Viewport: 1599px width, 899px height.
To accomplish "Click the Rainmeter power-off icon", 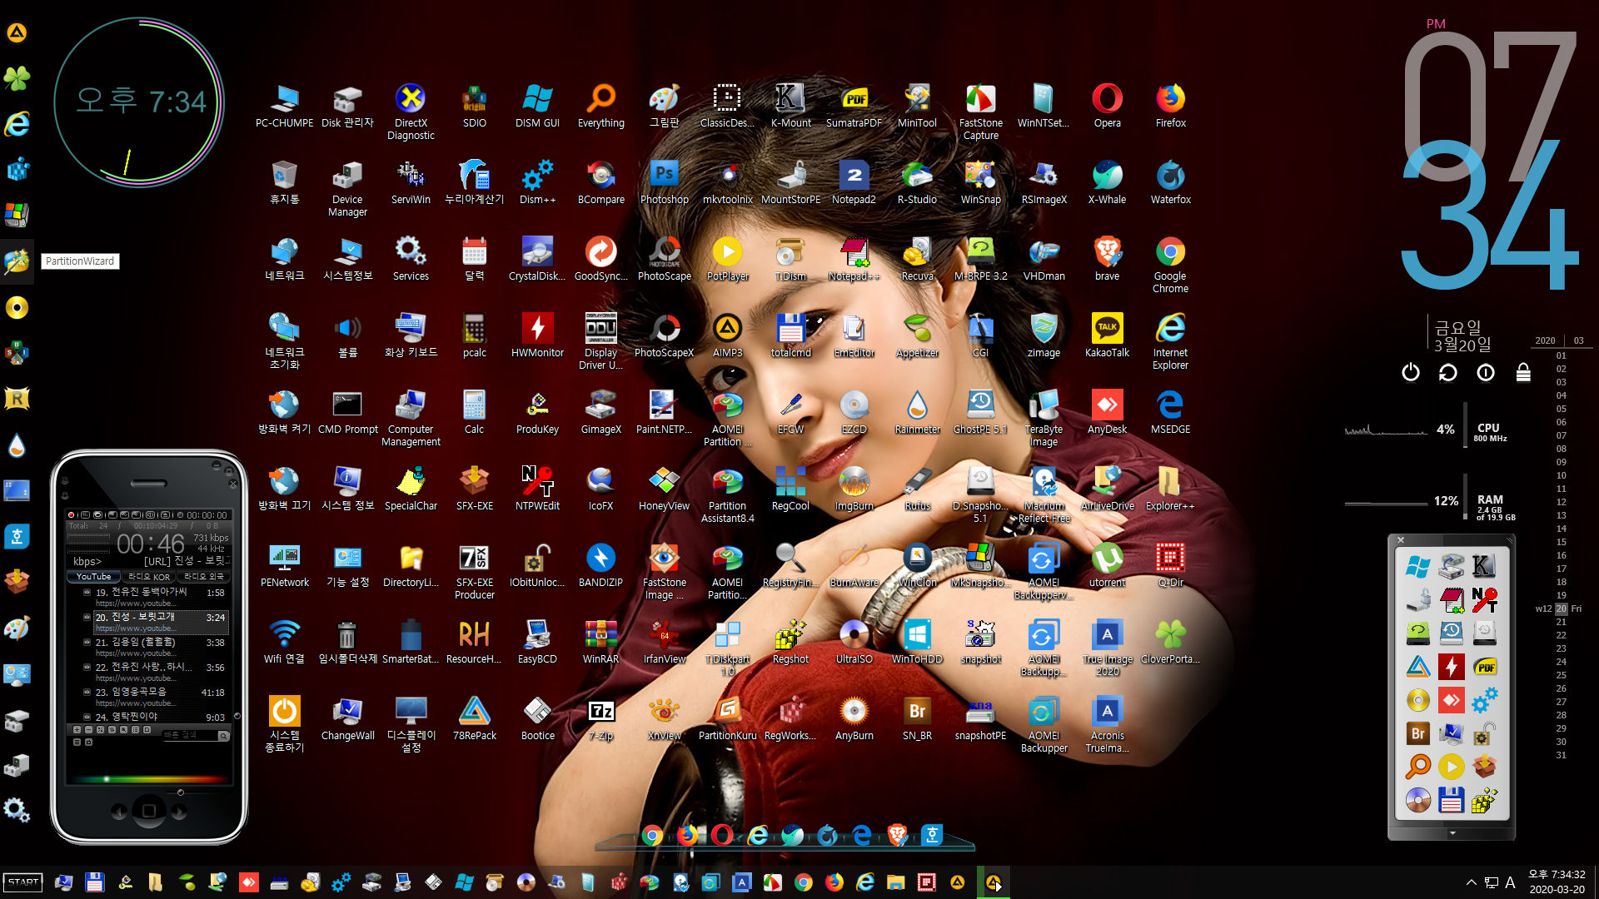I will [1410, 372].
